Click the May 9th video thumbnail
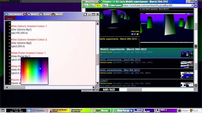The height and width of the screenshot is (113, 202). [187, 75]
